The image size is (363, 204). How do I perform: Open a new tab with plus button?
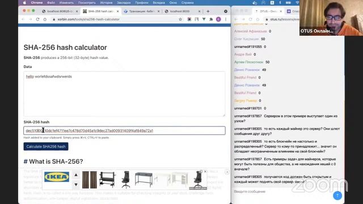point(208,11)
